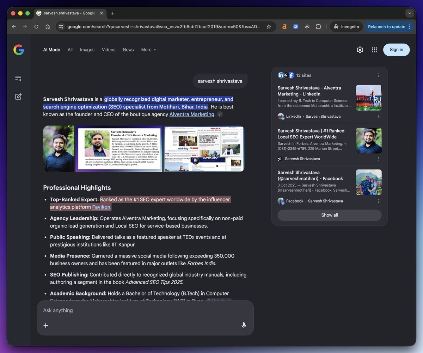Expand the More dropdown

(148, 50)
